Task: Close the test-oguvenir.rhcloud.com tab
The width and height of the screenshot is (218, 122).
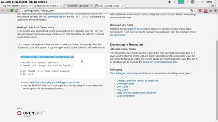Action: [x=61, y=6]
